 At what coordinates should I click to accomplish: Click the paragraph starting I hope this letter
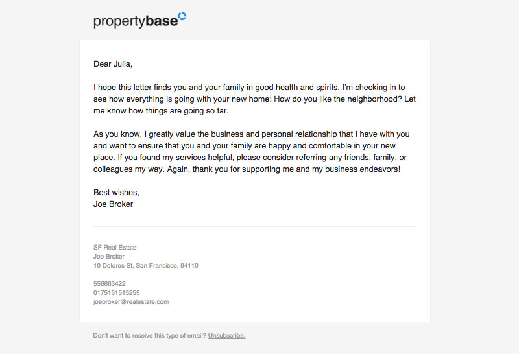(254, 99)
